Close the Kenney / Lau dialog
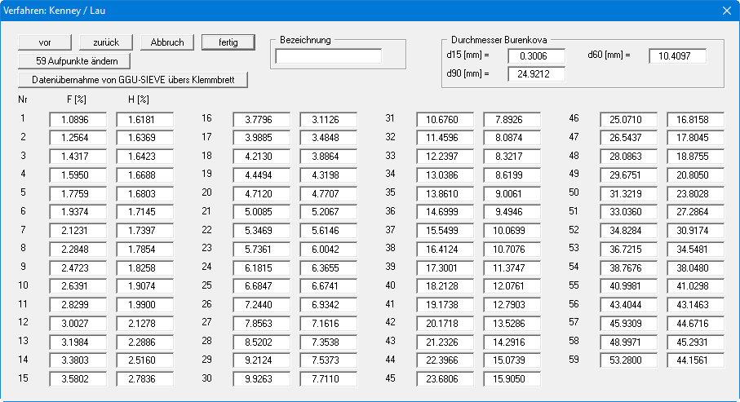Screen dimensions: 740x402 (x=726, y=11)
